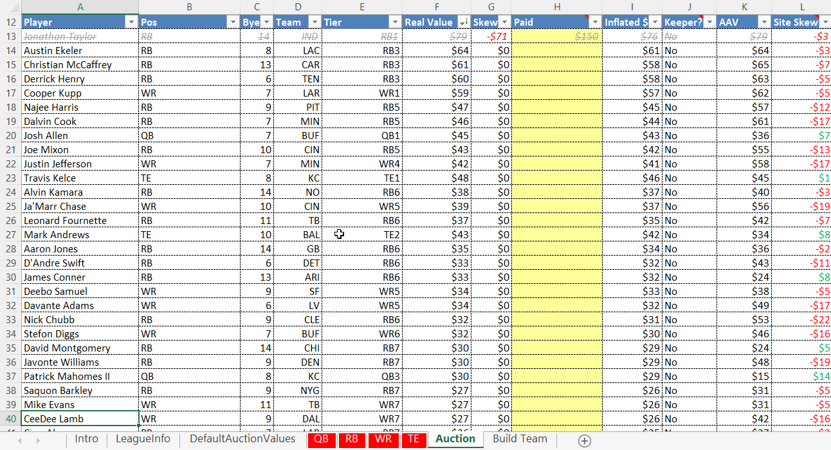831x450 pixels.
Task: Select the cell containing CeeDee Lamb
Action: (x=80, y=418)
